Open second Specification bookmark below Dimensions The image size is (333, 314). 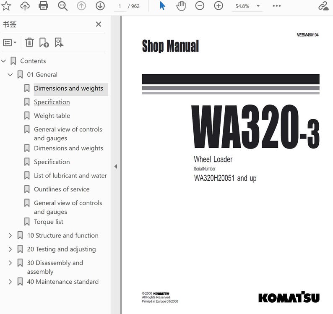click(x=52, y=162)
